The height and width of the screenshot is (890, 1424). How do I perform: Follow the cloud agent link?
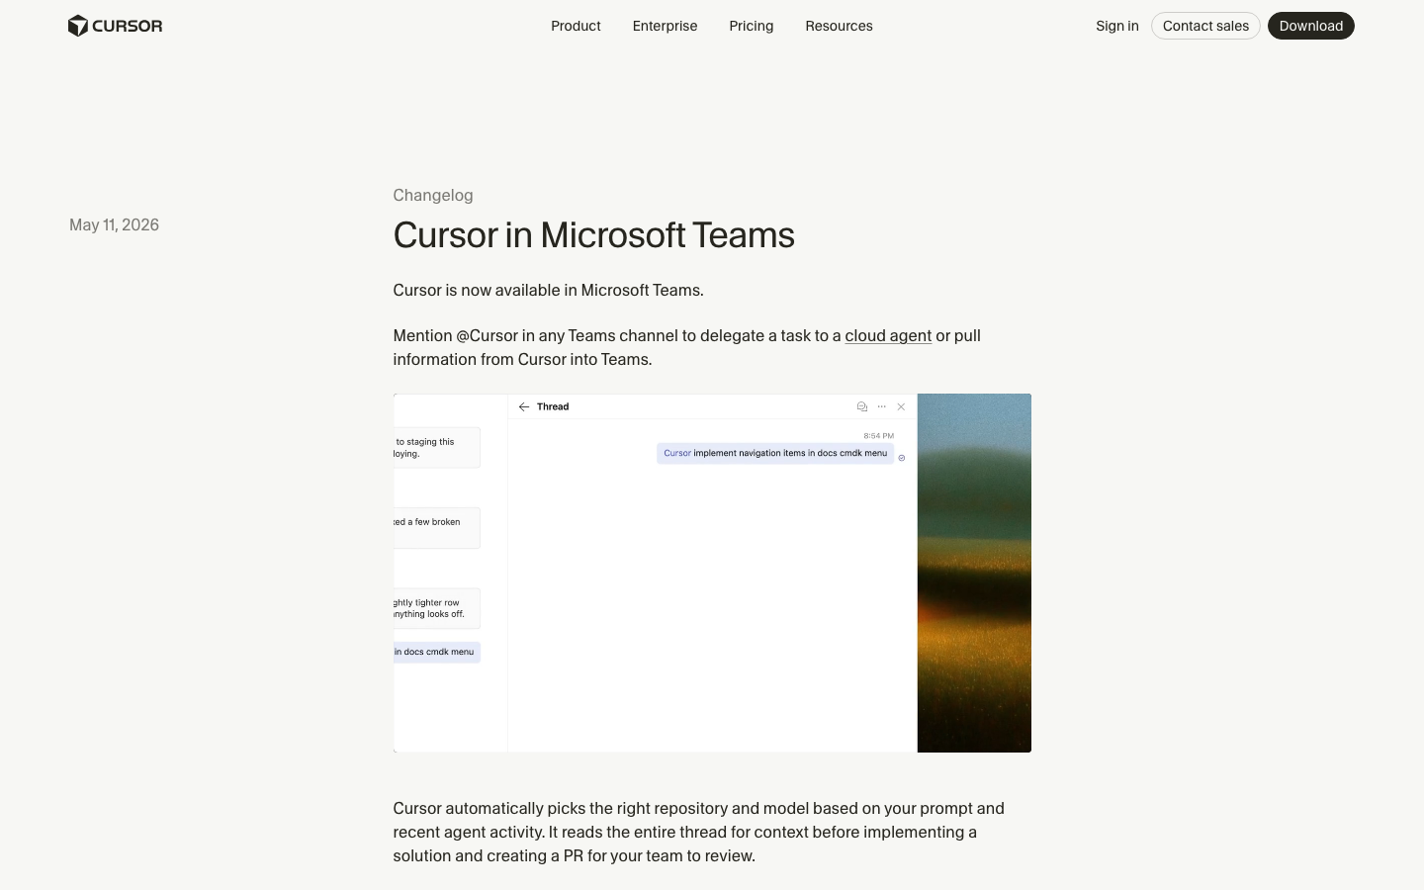point(888,335)
